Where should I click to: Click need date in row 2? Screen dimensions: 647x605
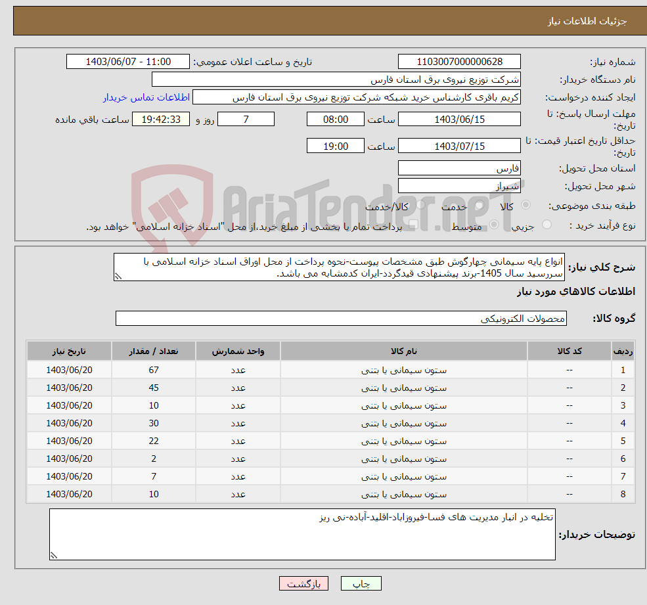[69, 388]
